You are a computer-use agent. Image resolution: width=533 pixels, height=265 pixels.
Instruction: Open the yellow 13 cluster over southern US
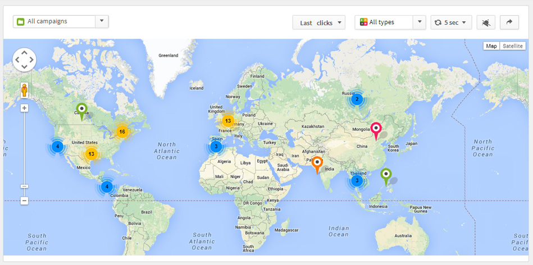tap(91, 154)
